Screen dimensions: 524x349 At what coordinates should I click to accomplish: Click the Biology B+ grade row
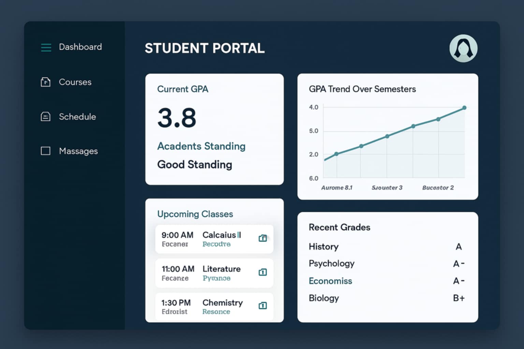pos(324,298)
